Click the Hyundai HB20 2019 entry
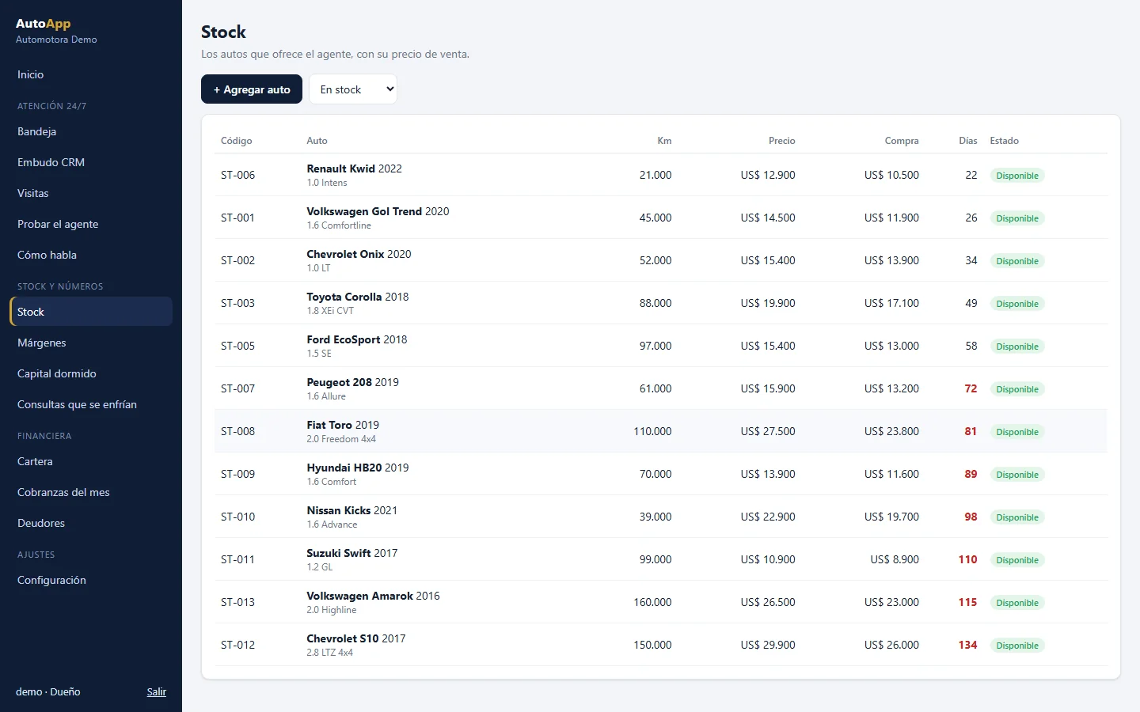Viewport: 1140px width, 712px height. pyautogui.click(x=661, y=474)
